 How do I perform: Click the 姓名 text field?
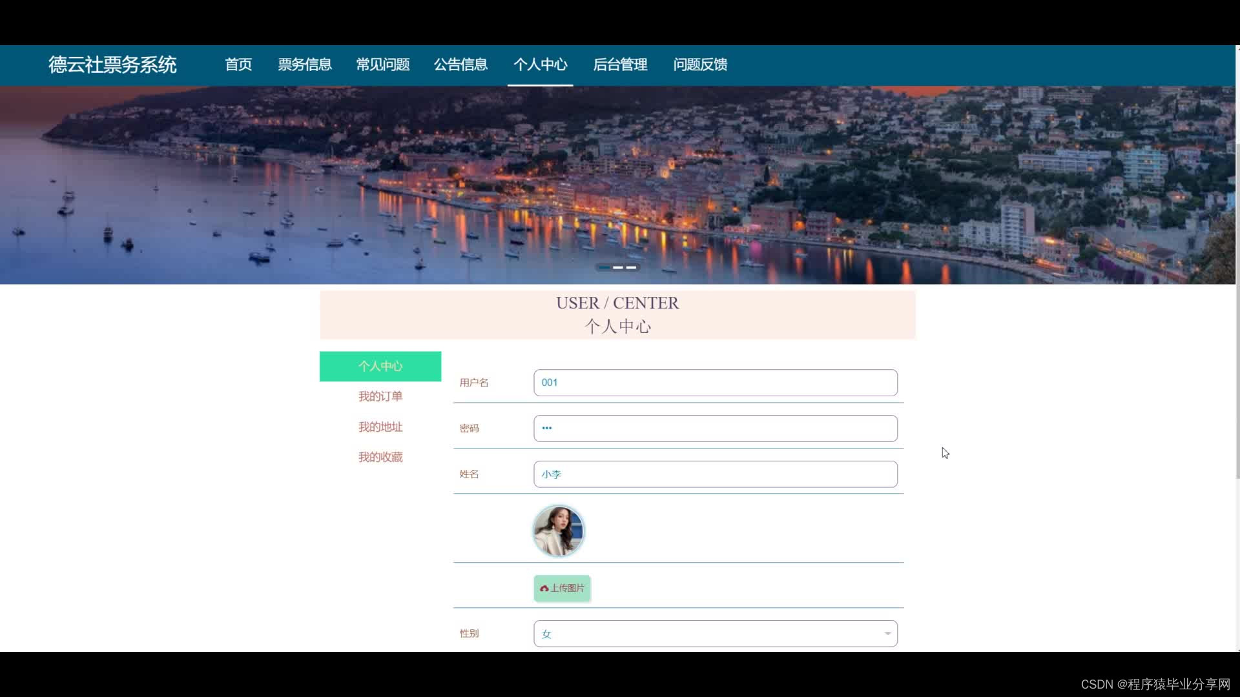[715, 474]
